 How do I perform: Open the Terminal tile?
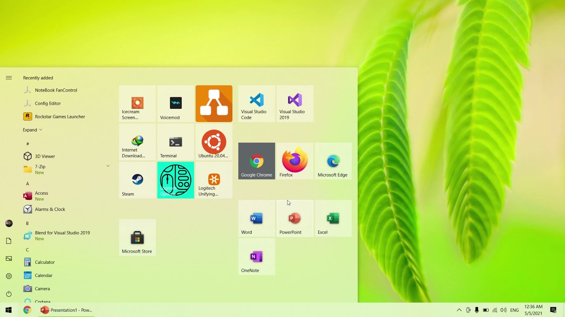coord(176,142)
